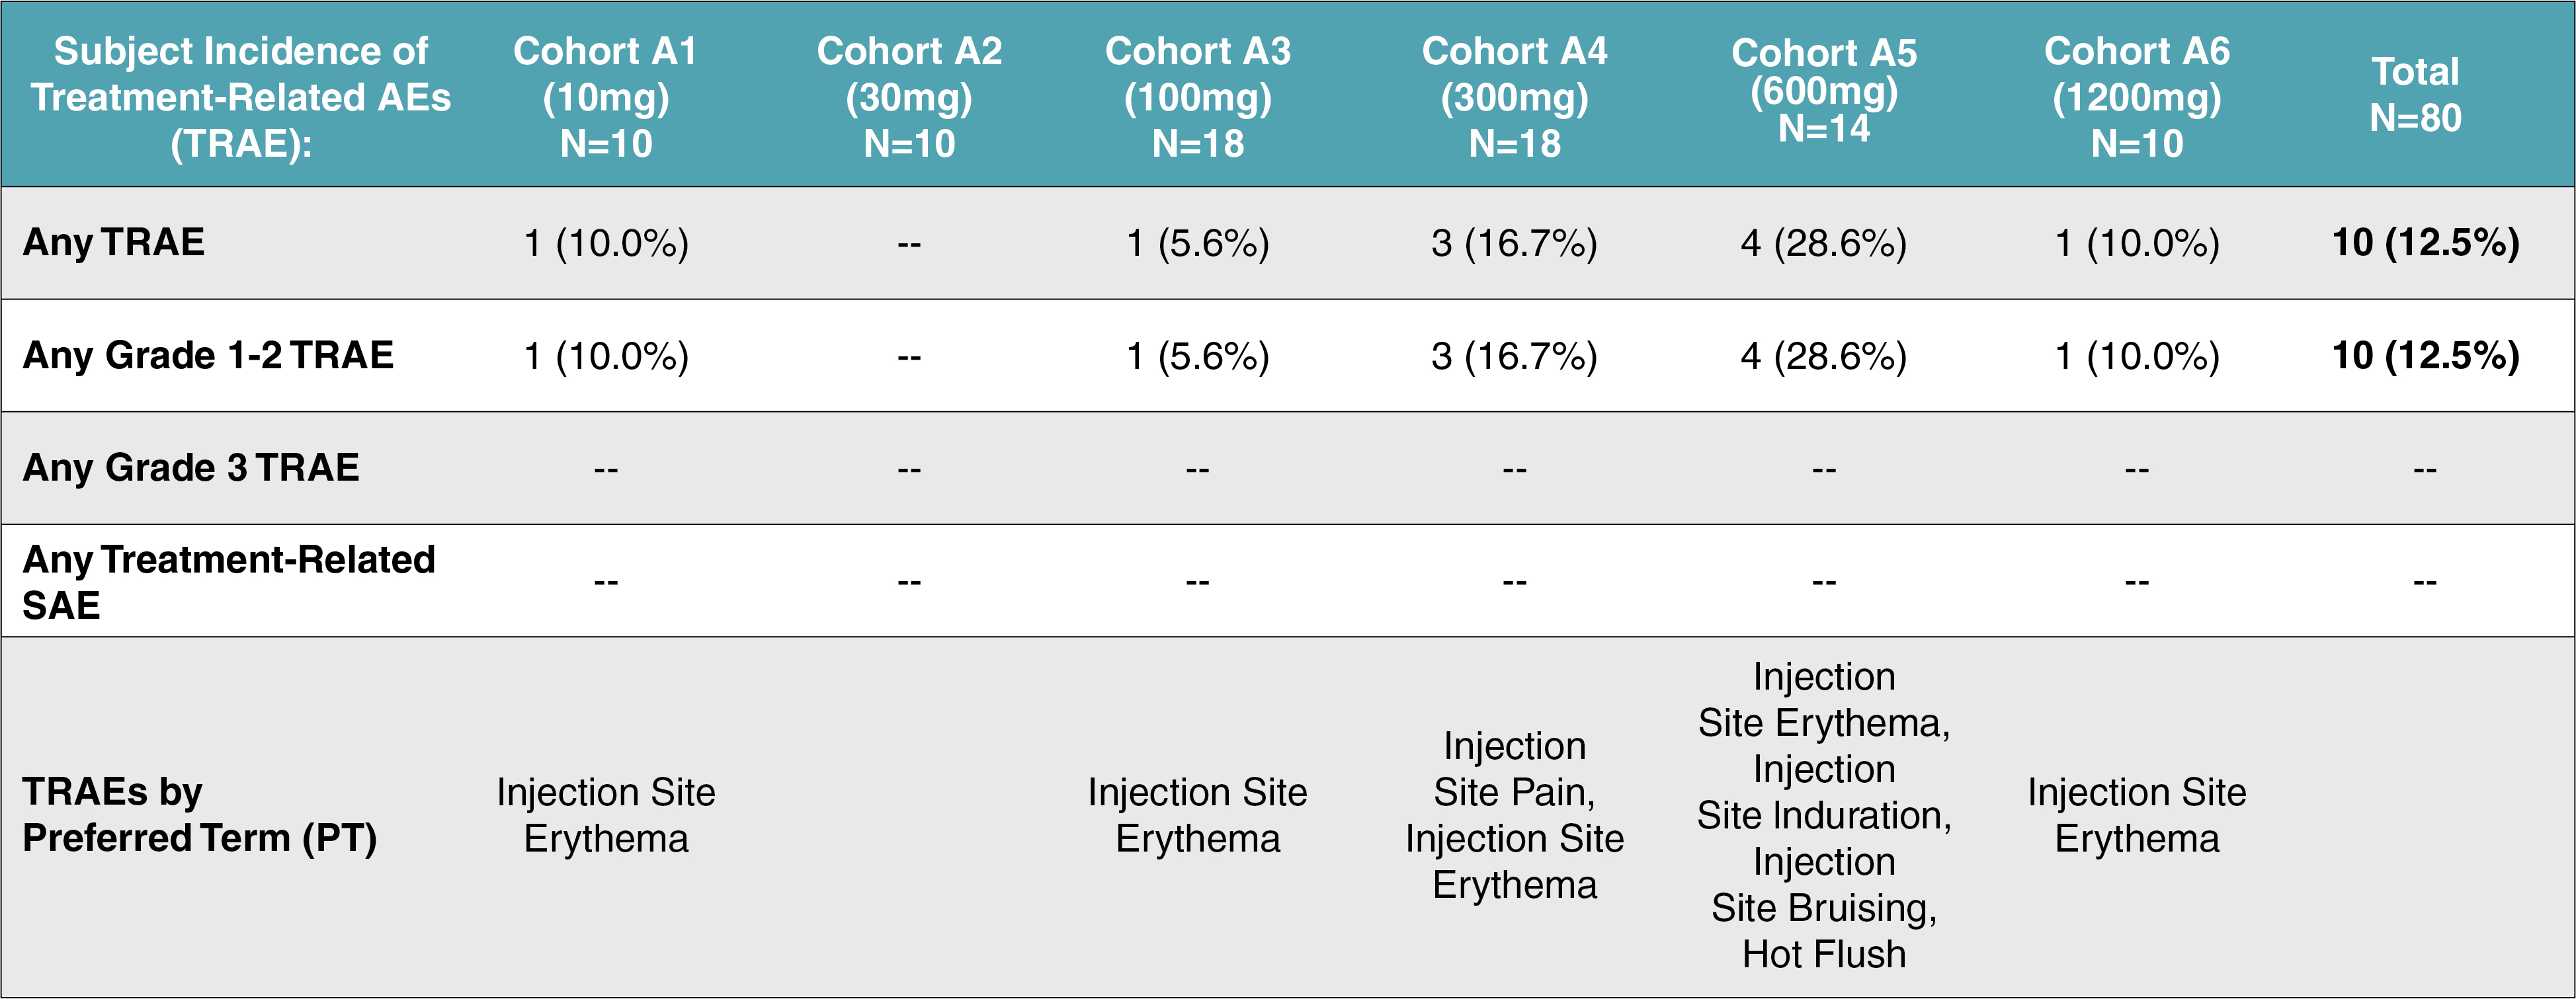Click Any TRAE total value 10 (12.5%)
Viewport: 2576px width, 999px height.
tap(2425, 243)
